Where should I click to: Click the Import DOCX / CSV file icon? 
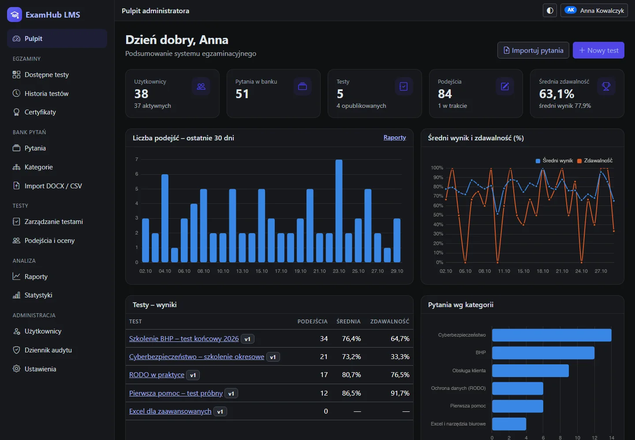(x=16, y=186)
